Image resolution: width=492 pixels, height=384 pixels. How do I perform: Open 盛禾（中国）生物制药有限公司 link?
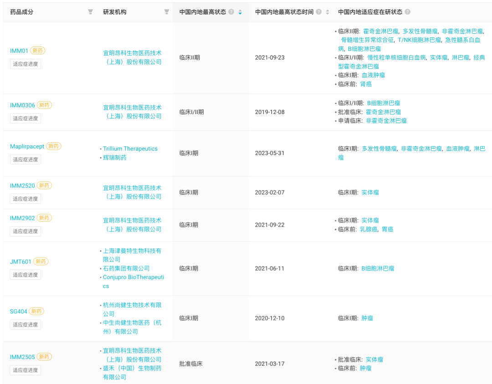132,373
